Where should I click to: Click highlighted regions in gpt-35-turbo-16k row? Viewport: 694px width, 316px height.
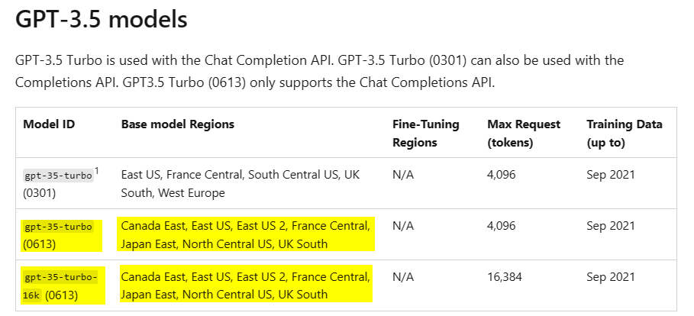click(x=246, y=285)
